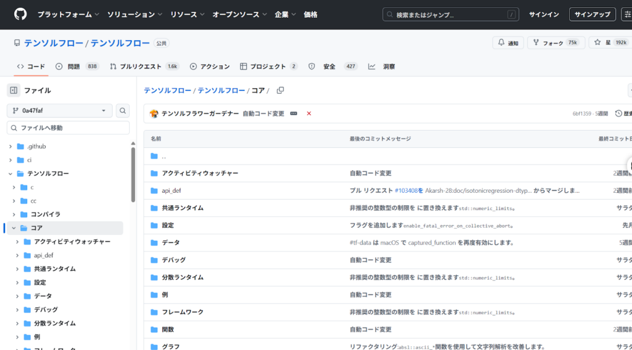Click the file search magnifier icon
The width and height of the screenshot is (632, 350).
pos(123,111)
